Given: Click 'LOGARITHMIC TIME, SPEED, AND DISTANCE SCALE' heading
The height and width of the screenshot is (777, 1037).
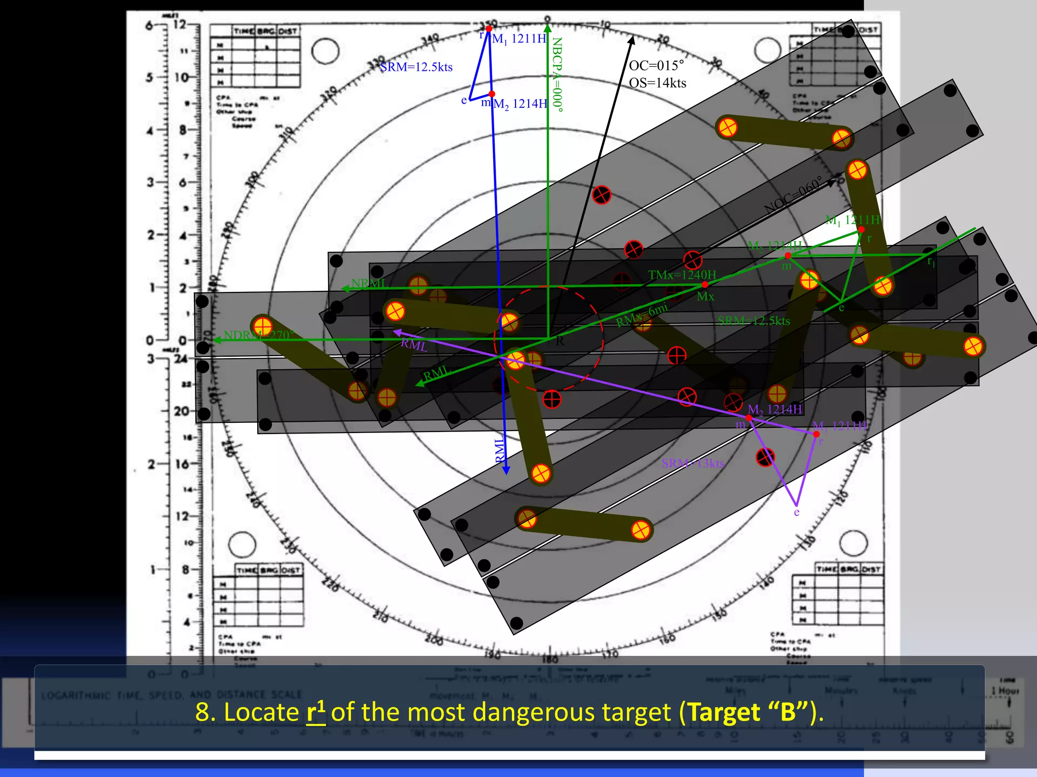Looking at the screenshot, I should tap(171, 695).
